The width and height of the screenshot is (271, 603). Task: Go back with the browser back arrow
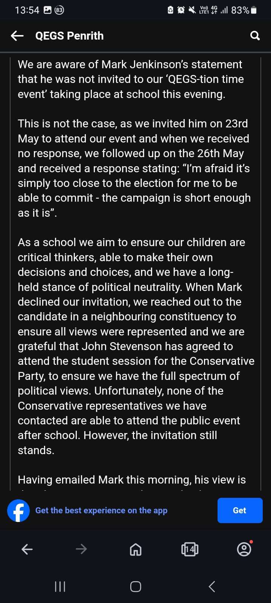[x=27, y=549]
